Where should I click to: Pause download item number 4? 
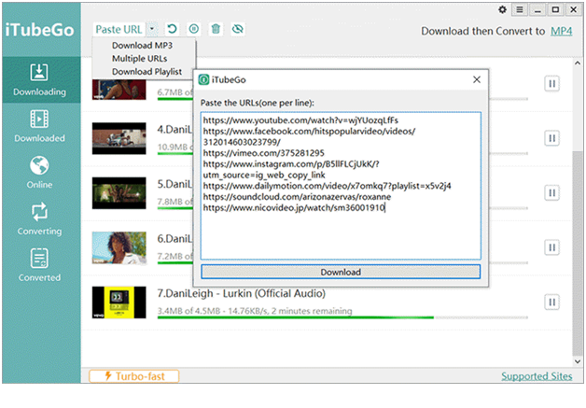coord(551,138)
